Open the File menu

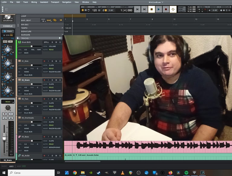(x=11, y=2)
